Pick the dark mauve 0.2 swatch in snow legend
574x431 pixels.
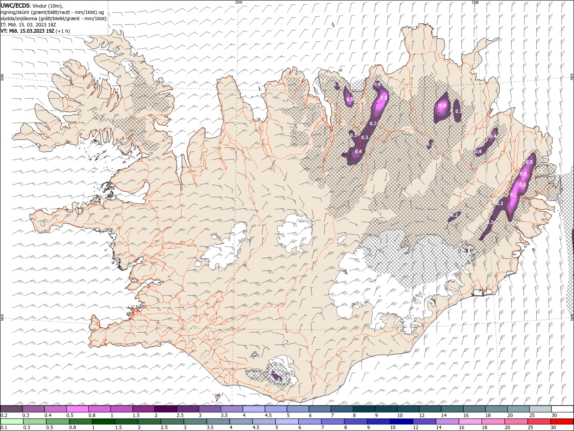(x=11, y=409)
